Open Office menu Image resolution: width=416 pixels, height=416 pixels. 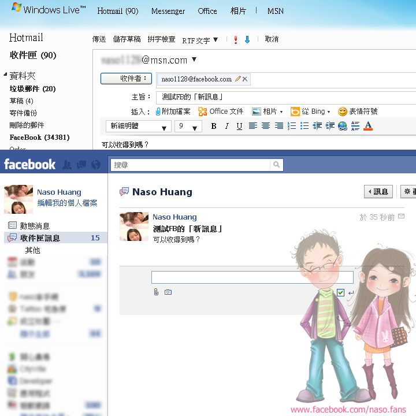207,11
